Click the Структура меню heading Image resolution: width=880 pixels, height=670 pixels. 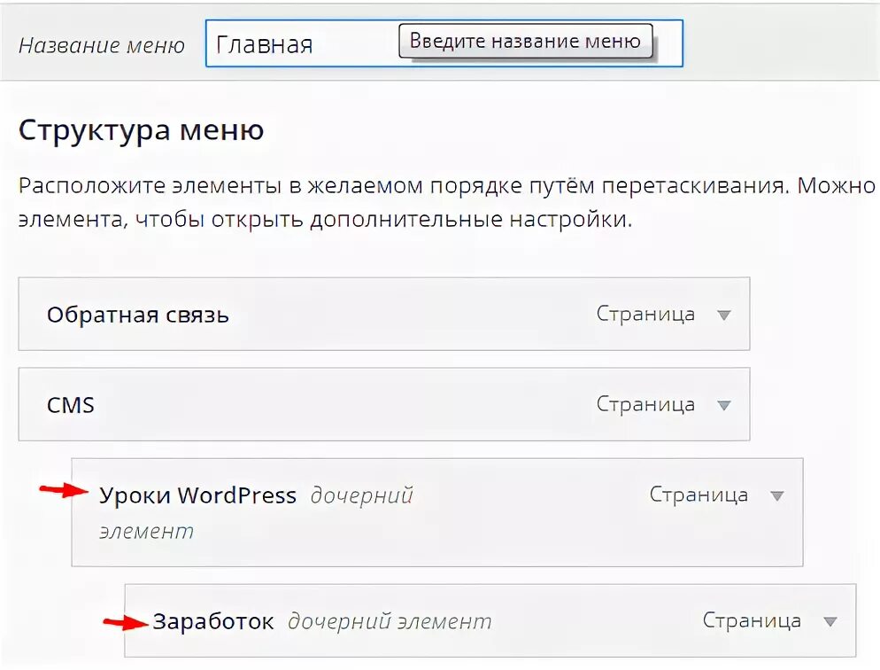pos(141,129)
